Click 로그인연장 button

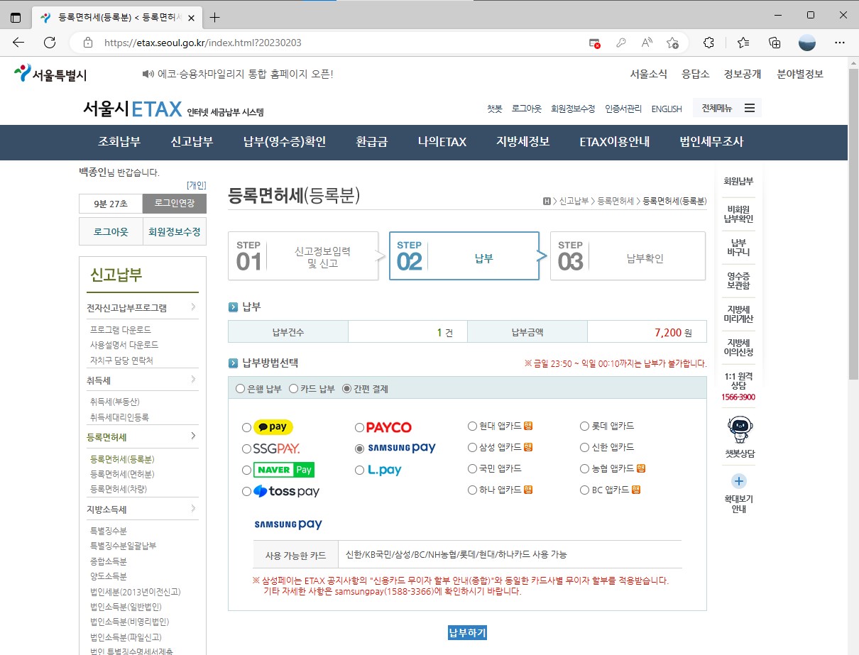pyautogui.click(x=175, y=204)
